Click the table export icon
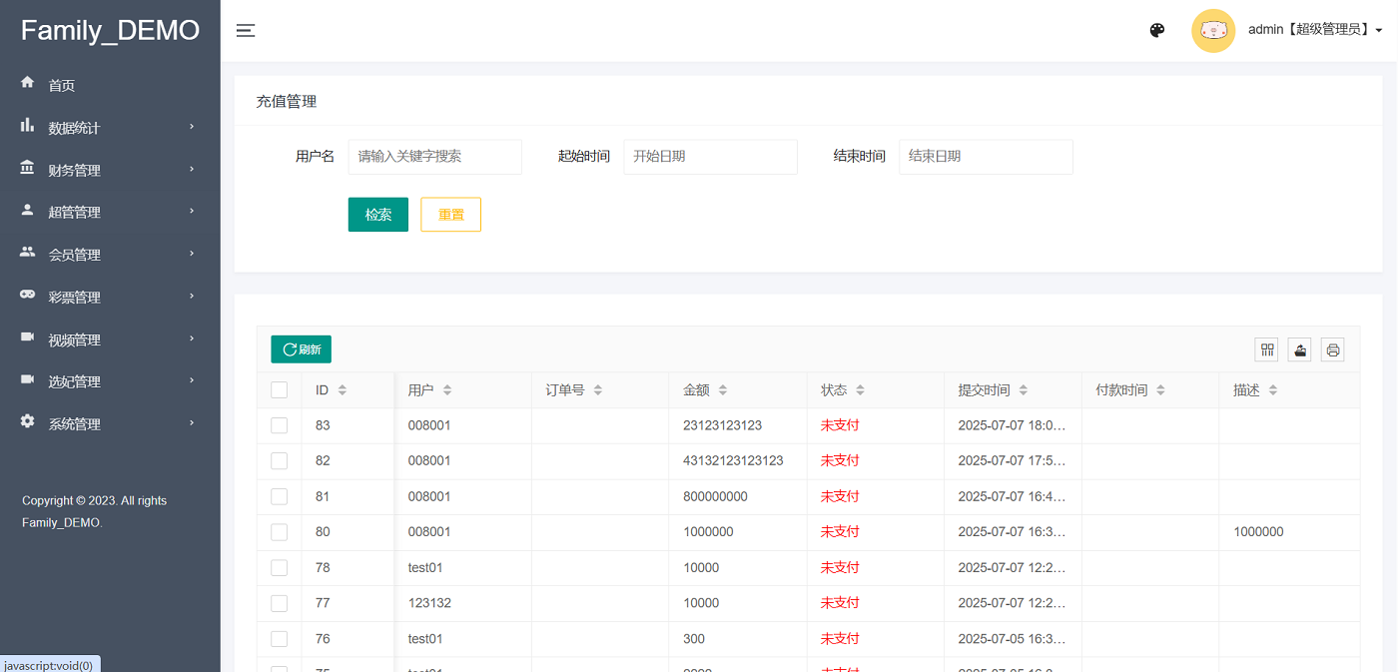This screenshot has height=672, width=1398. (x=1300, y=349)
